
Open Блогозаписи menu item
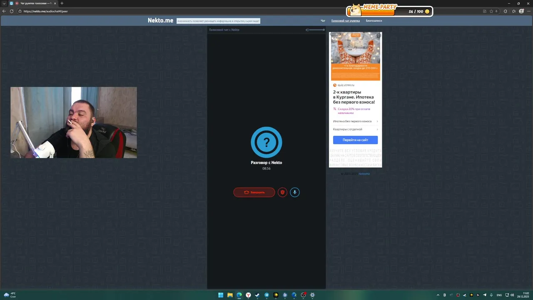tap(374, 20)
